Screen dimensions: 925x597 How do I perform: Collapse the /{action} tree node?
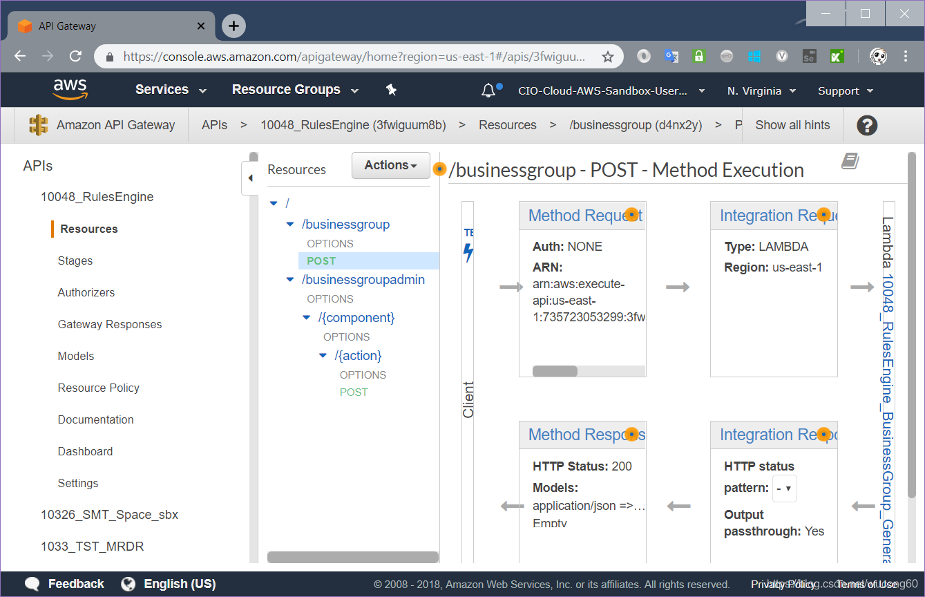click(323, 356)
